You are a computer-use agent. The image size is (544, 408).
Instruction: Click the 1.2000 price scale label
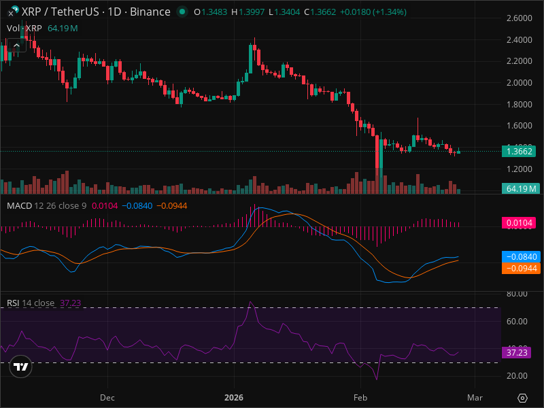pos(519,169)
